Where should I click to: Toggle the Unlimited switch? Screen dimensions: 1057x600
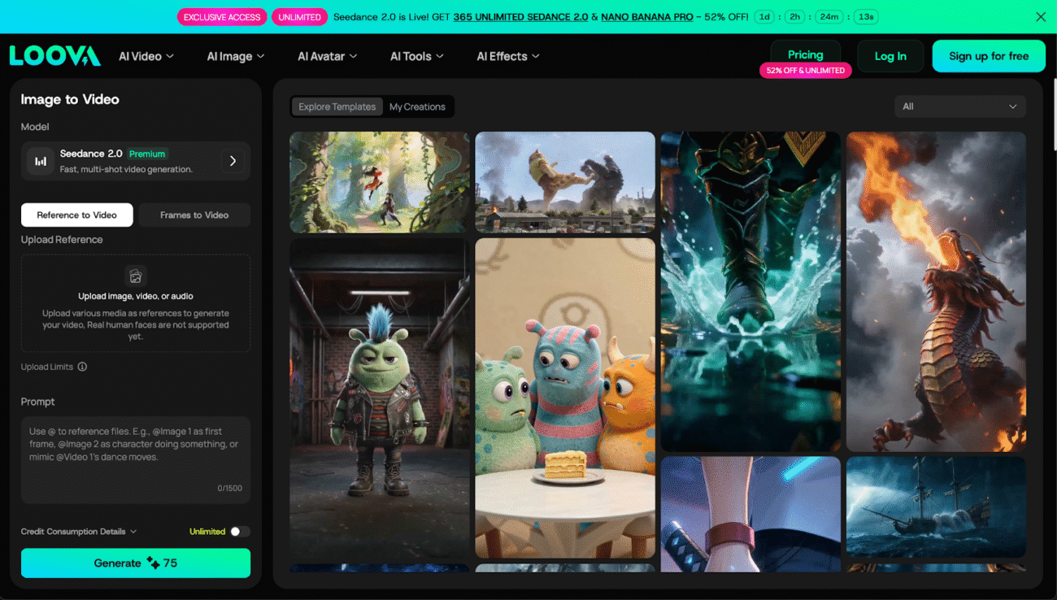pos(239,532)
